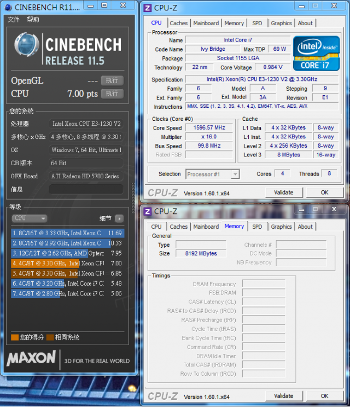Click the memory Size field 8192 MBytes

coord(201,253)
